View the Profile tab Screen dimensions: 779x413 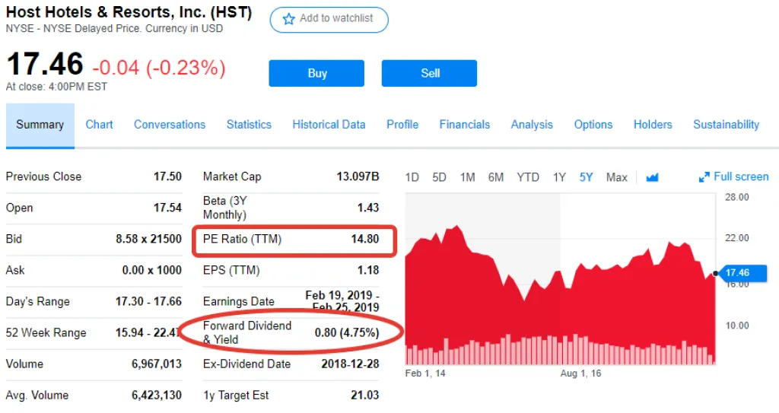(402, 125)
